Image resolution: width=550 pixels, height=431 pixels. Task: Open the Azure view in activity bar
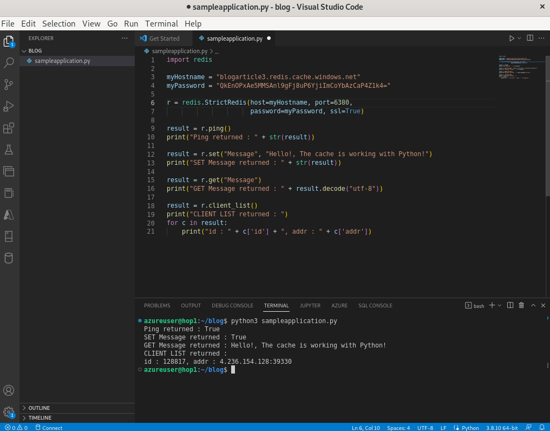(9, 215)
